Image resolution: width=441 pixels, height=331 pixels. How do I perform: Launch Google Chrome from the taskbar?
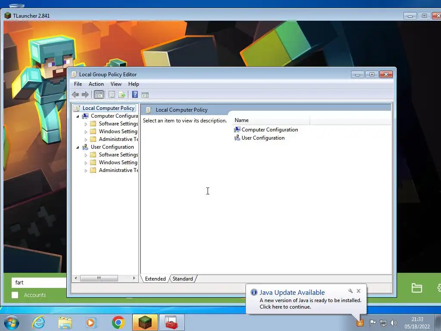coord(118,322)
